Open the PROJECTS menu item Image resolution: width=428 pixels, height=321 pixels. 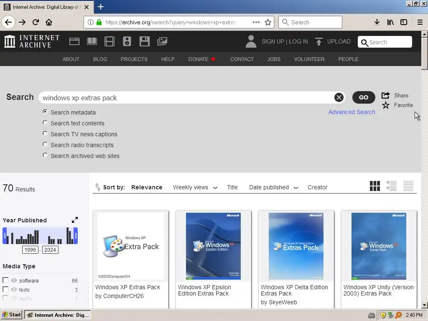134,59
